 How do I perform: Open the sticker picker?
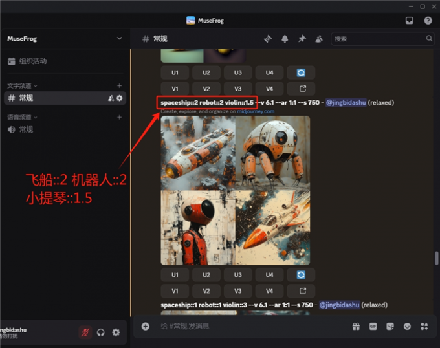click(390, 326)
